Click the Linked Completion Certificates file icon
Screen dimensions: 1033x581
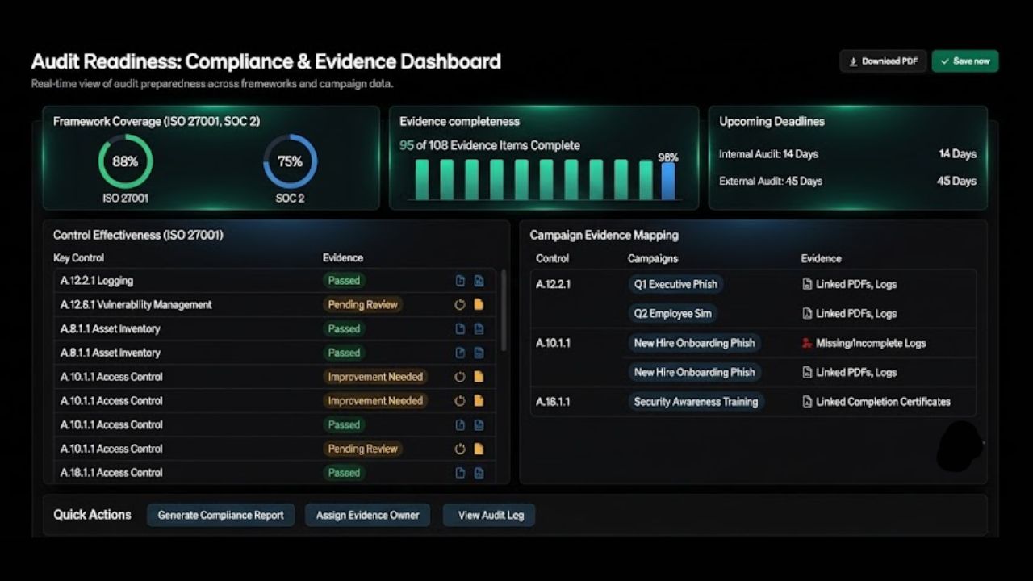[807, 402]
